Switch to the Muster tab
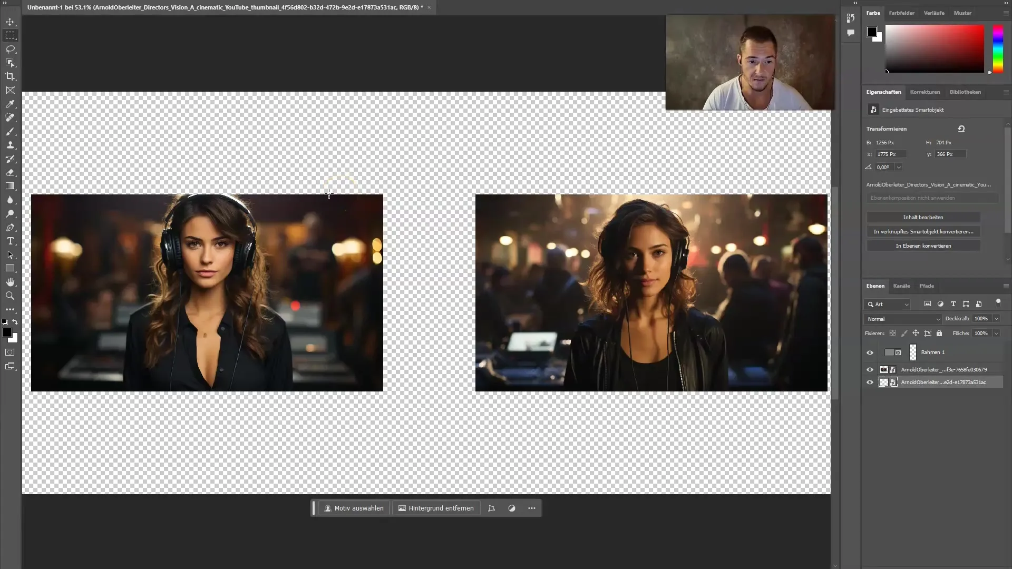Image resolution: width=1012 pixels, height=569 pixels. pyautogui.click(x=962, y=13)
